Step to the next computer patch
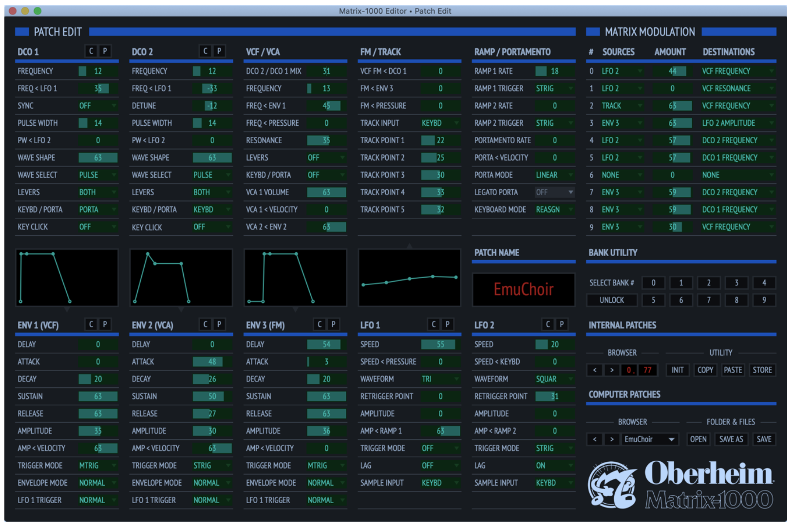The width and height of the screenshot is (793, 527). pyautogui.click(x=612, y=439)
